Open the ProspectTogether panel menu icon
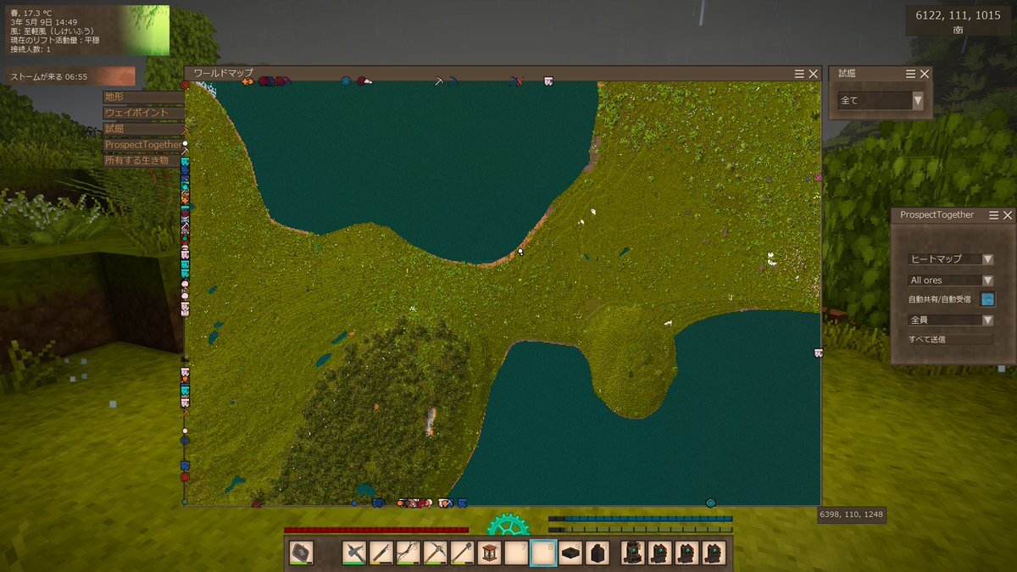 [993, 215]
